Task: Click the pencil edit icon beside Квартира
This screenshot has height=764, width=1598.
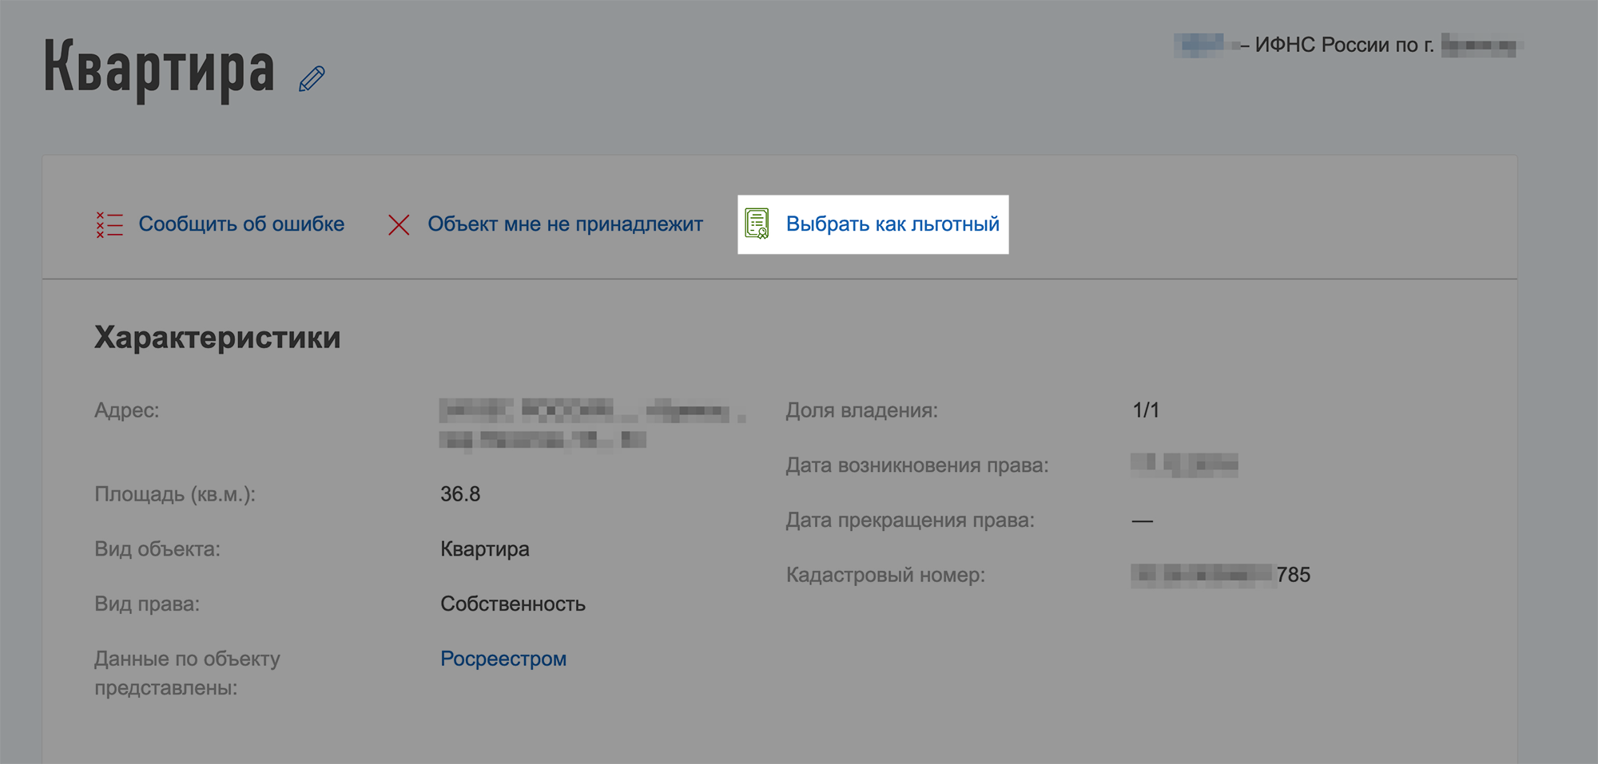Action: pyautogui.click(x=312, y=78)
